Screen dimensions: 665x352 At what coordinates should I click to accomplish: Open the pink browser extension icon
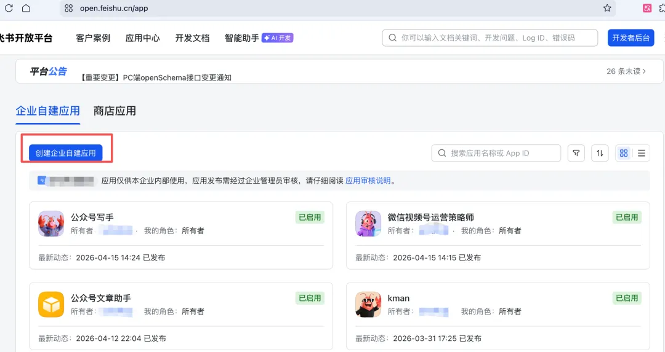point(647,8)
